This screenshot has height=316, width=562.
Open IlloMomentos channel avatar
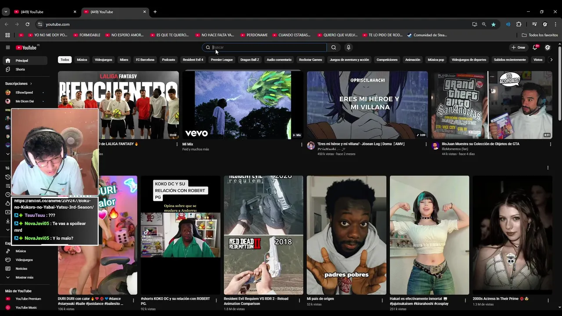point(435,146)
